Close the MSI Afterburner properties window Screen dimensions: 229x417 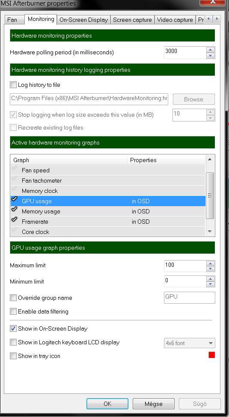pos(212,2)
